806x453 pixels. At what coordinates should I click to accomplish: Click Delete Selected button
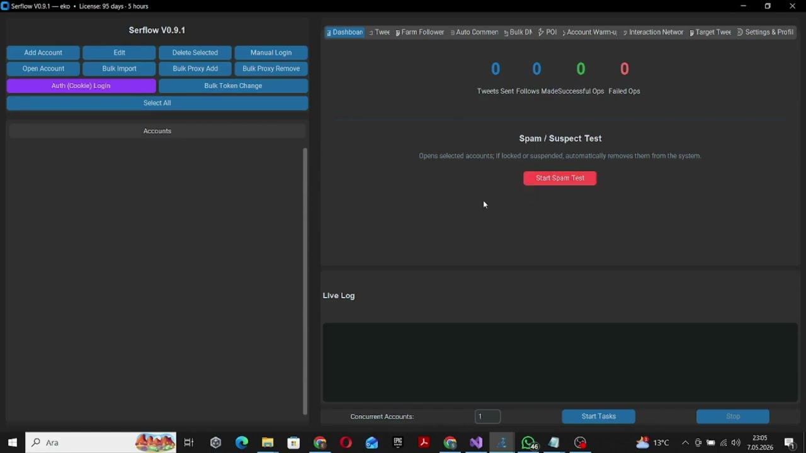[x=195, y=53]
